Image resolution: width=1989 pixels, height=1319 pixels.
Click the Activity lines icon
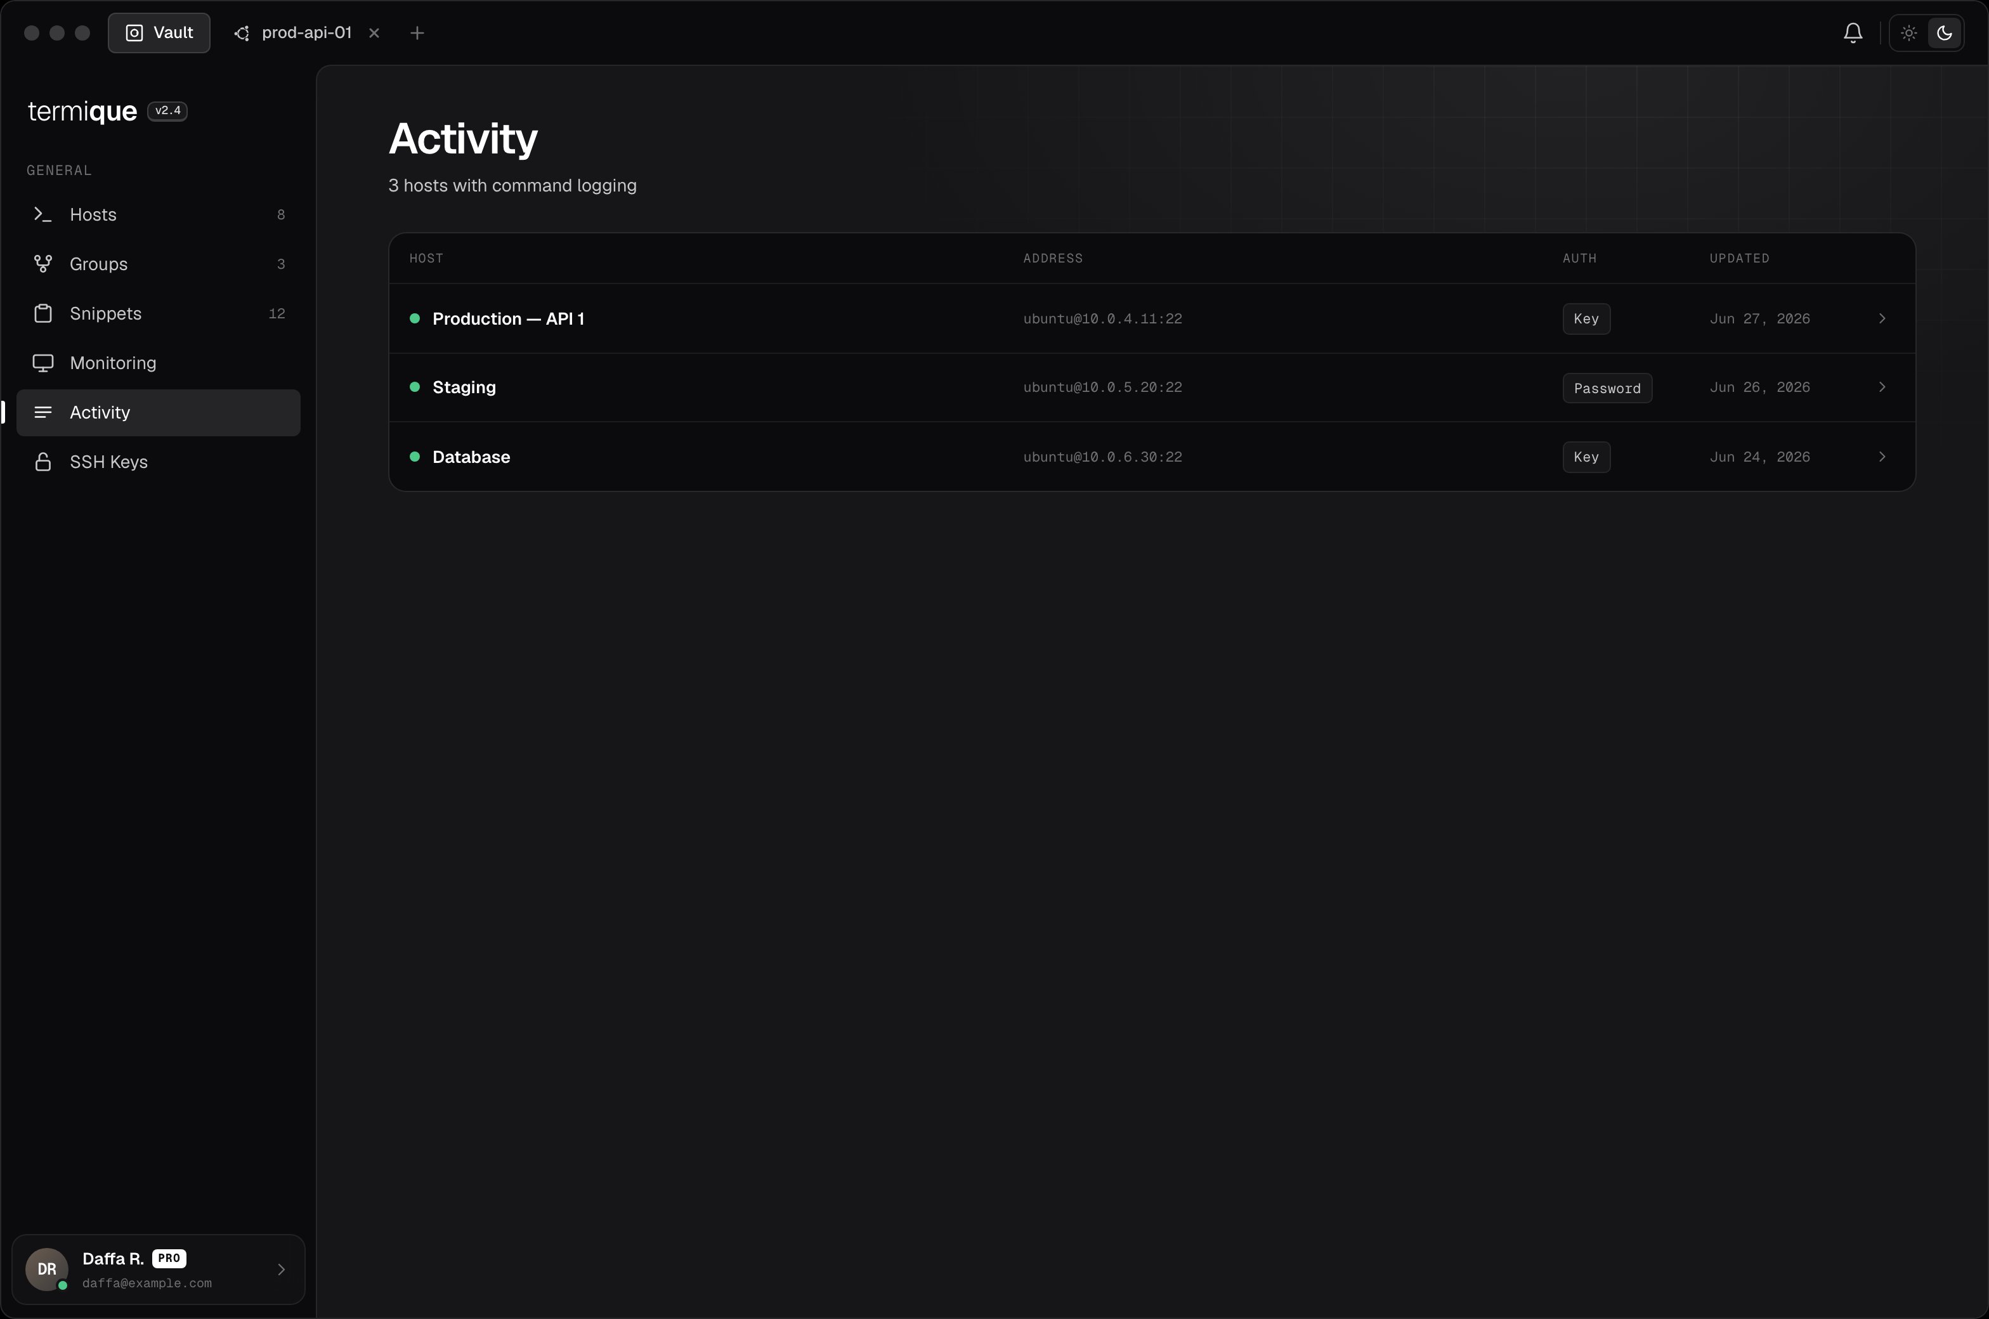(43, 413)
